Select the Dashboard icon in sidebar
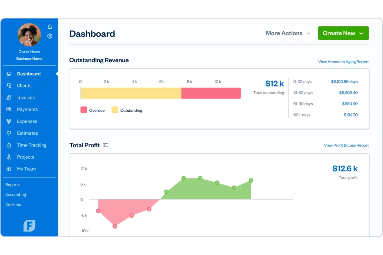 point(9,74)
